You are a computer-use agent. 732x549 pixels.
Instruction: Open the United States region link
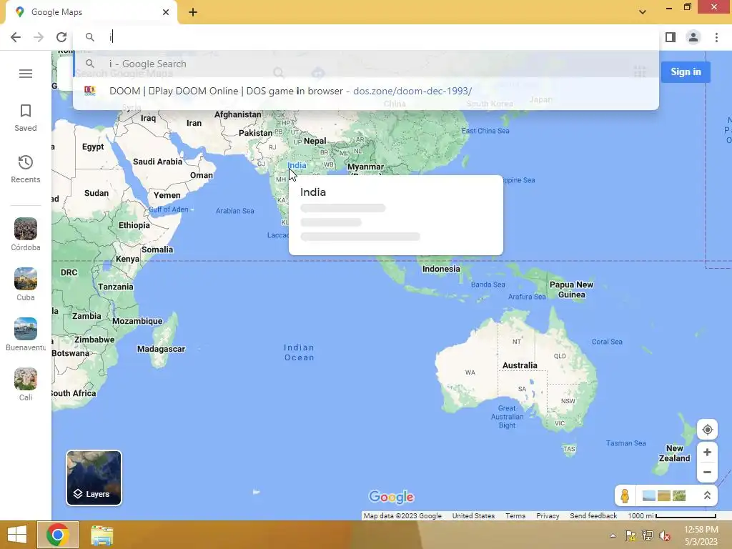tap(473, 516)
